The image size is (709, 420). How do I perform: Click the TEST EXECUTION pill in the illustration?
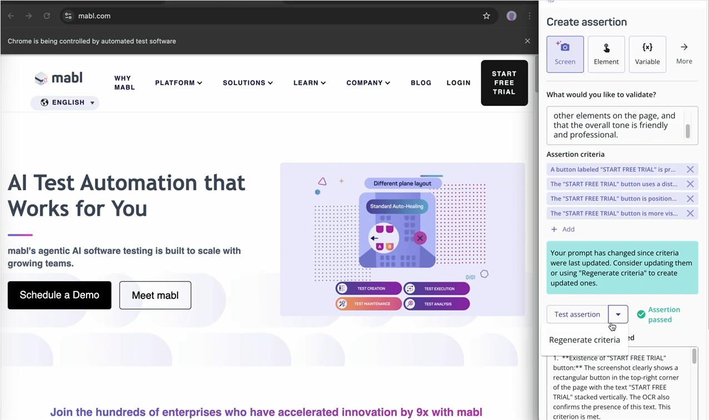[x=437, y=289]
